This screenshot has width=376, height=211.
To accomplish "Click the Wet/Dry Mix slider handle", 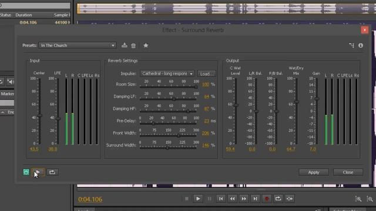I will 296,101.
